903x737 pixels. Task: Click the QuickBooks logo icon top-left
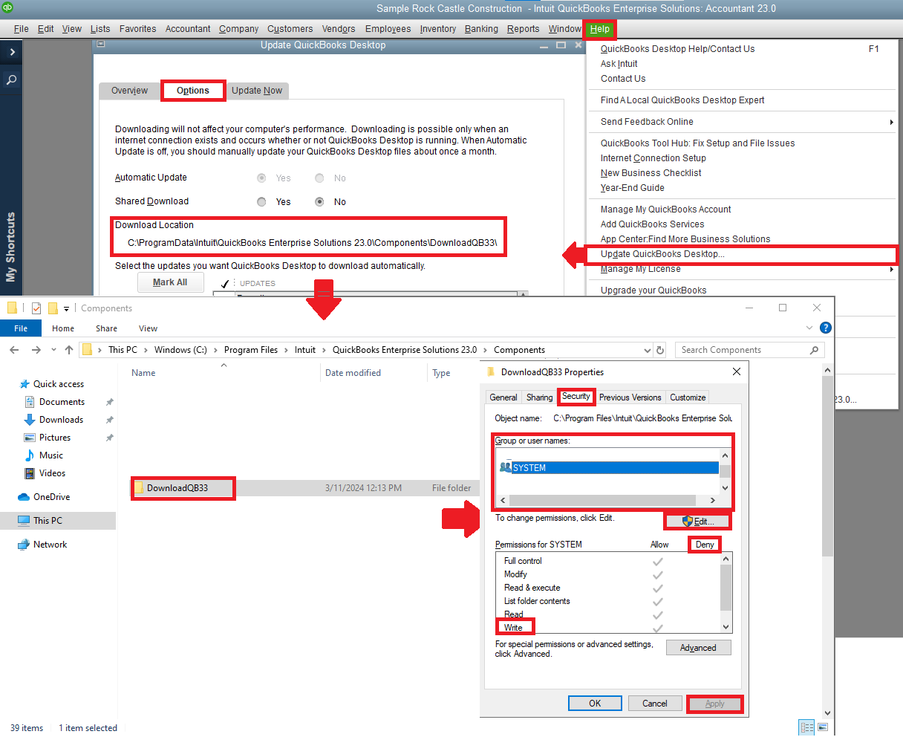click(x=7, y=9)
